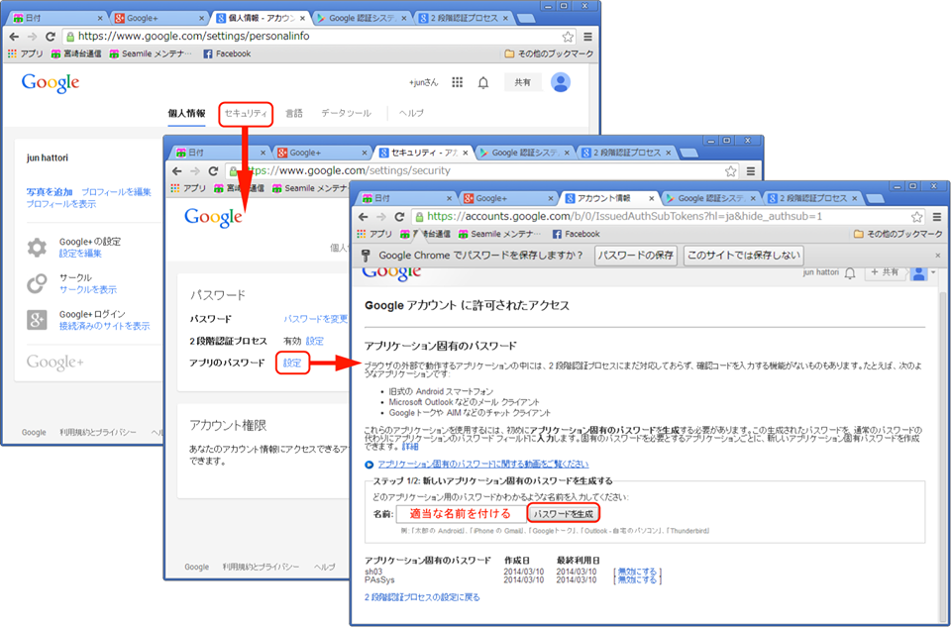Click the address bar in the personalinfo window
Viewport: 951px width, 627px height.
319,37
